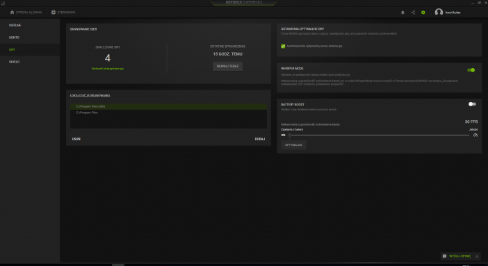
Task: Disable automatic optimization of newly added games
Action: 283,46
